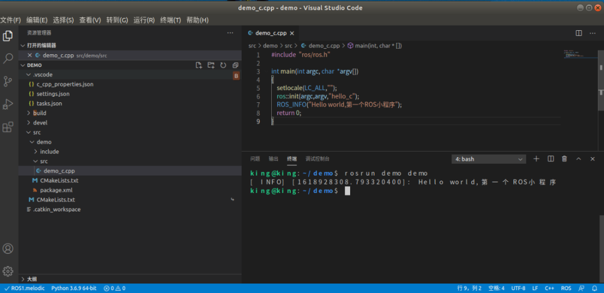Collapse all folders in explorer
This screenshot has height=293, width=604.
pos(235,65)
